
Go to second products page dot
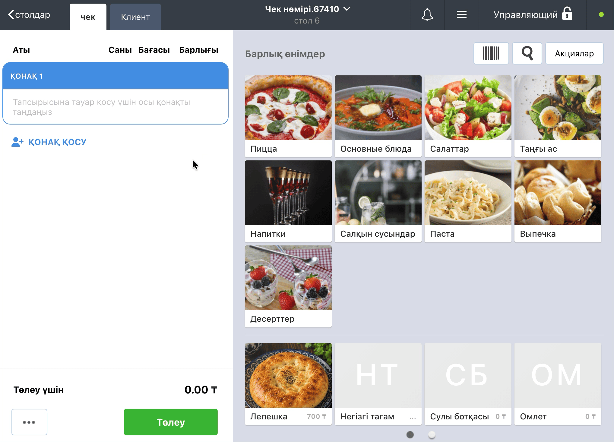pos(432,434)
